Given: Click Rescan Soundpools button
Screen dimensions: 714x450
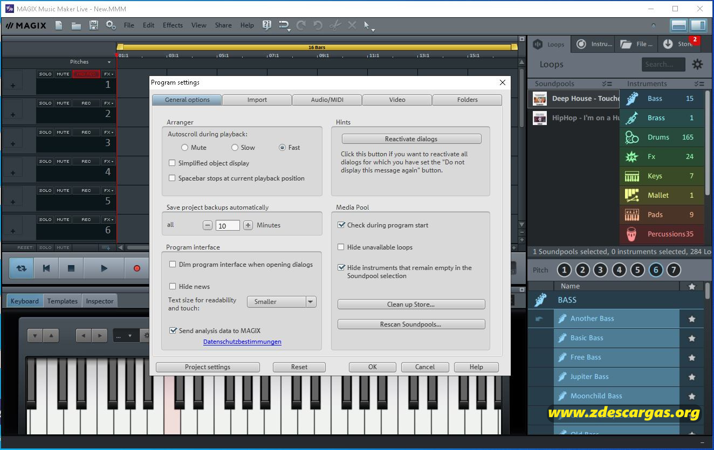Looking at the screenshot, I should 411,324.
